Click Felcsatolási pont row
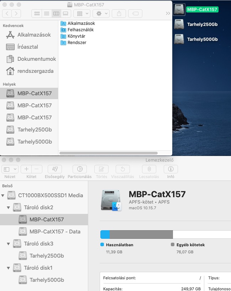 152,278
